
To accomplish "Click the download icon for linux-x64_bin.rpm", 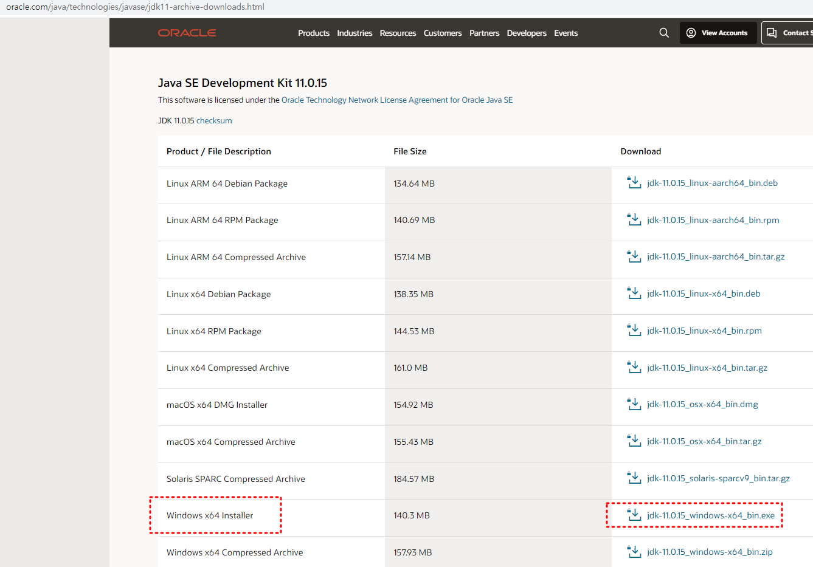I will [634, 330].
